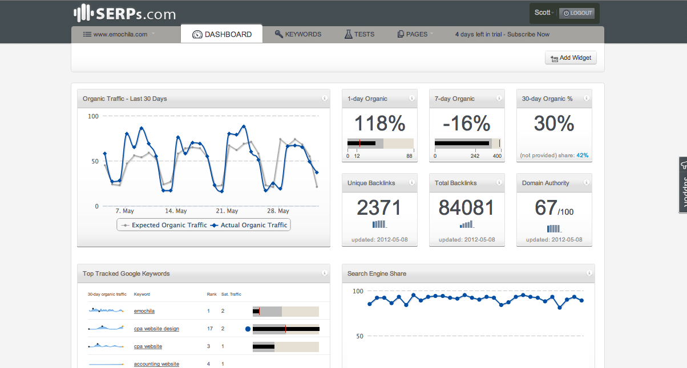Open the cpa website design keyword link
Viewport: 687px width, 368px height.
click(x=156, y=329)
